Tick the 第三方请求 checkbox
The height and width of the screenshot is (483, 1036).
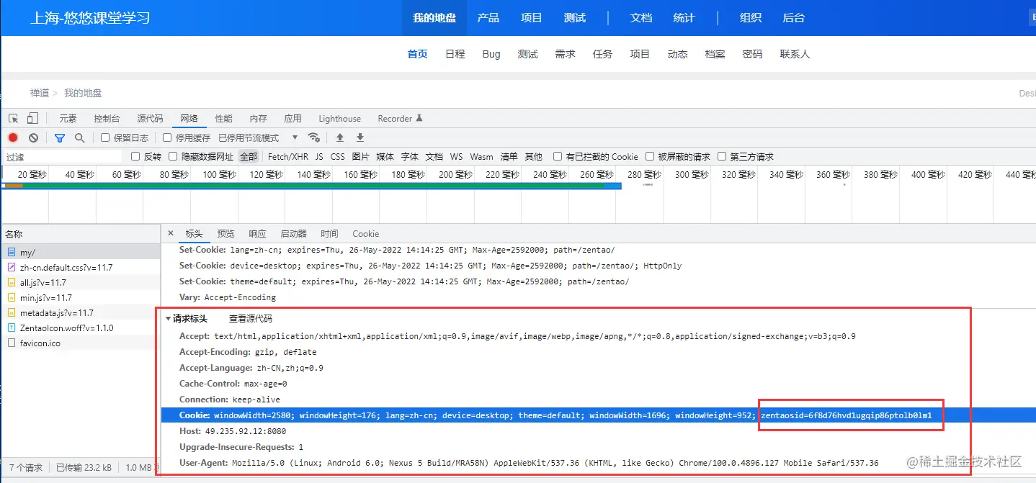[x=722, y=156]
